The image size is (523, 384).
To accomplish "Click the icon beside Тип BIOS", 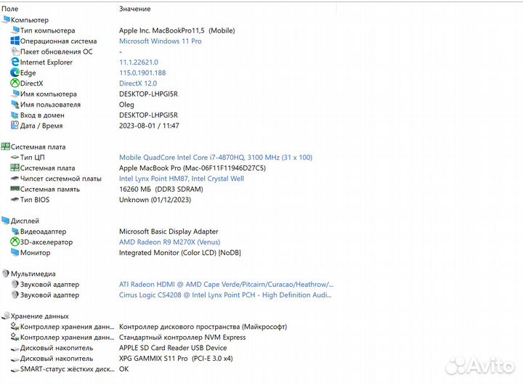I will click(x=15, y=200).
